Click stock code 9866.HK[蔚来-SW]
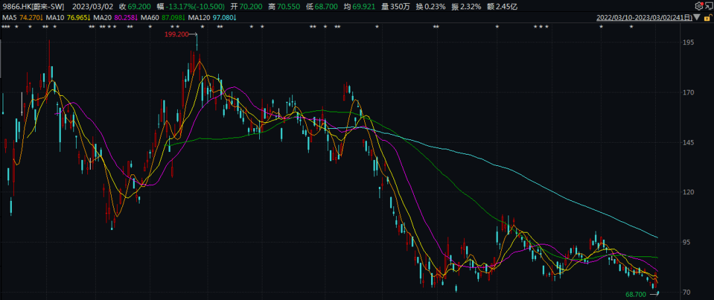 click(x=32, y=7)
